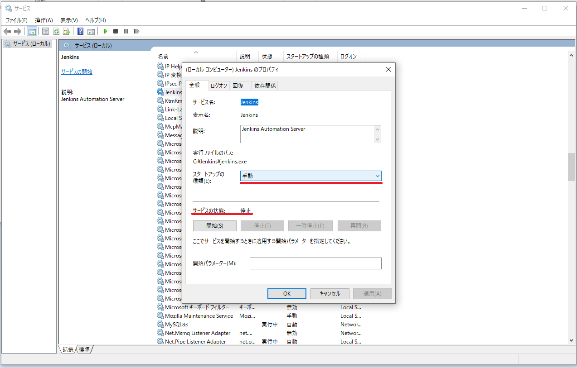Click into the 開始パラメーター(M) input field
Screen dimensions: 577x368
coord(315,263)
